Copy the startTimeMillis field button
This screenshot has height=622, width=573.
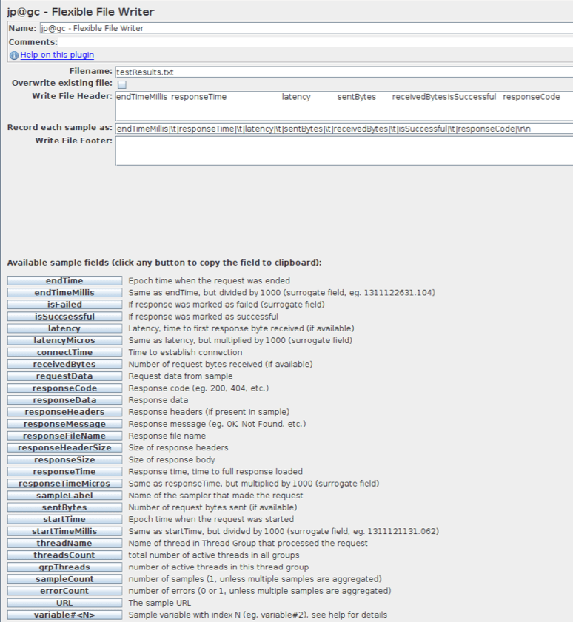(64, 531)
